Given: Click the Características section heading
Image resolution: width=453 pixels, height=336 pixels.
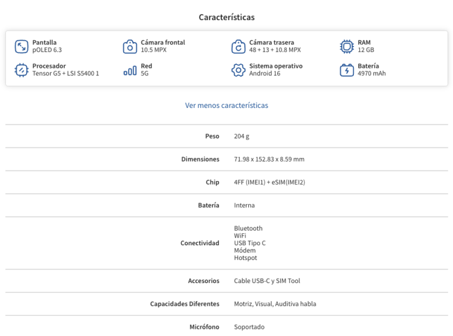Looking at the screenshot, I should click(x=226, y=18).
